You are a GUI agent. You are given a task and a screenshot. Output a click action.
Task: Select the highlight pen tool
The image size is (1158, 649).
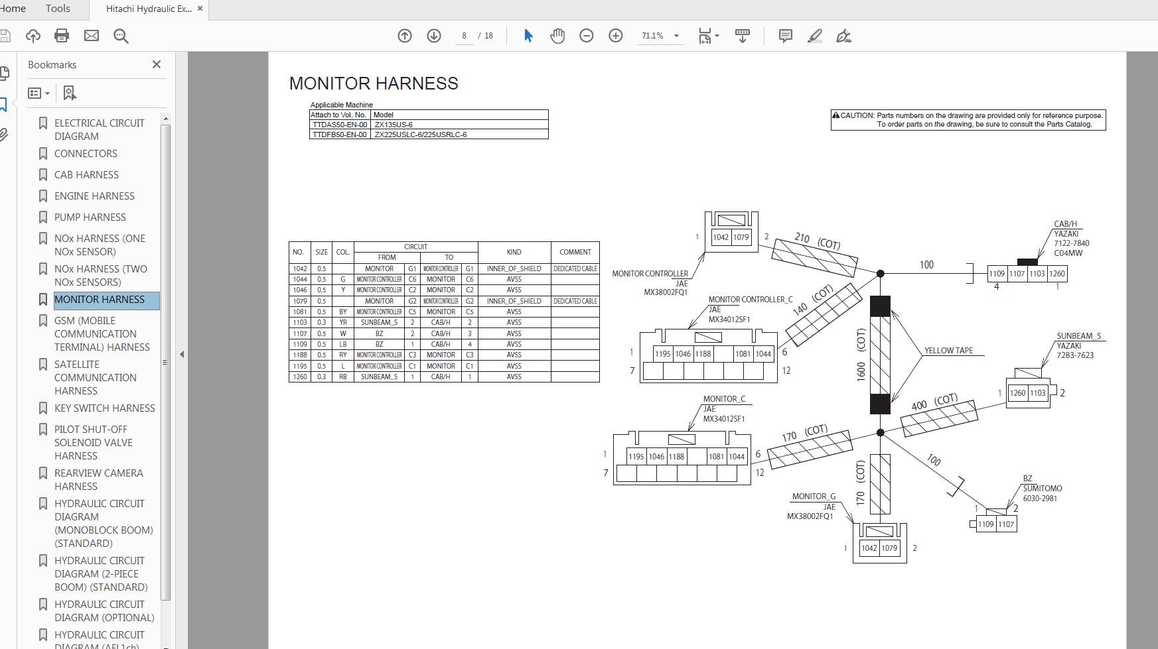(x=815, y=36)
